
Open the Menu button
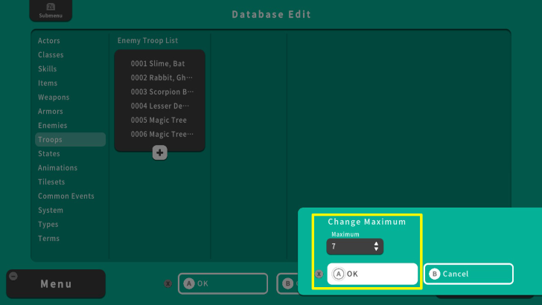pos(56,283)
